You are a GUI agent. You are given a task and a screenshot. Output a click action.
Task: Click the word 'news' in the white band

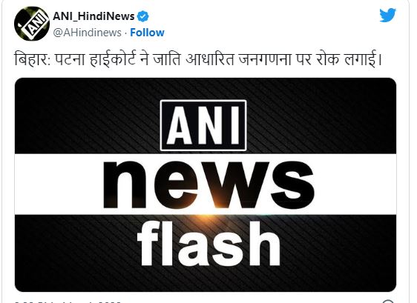tap(208, 184)
